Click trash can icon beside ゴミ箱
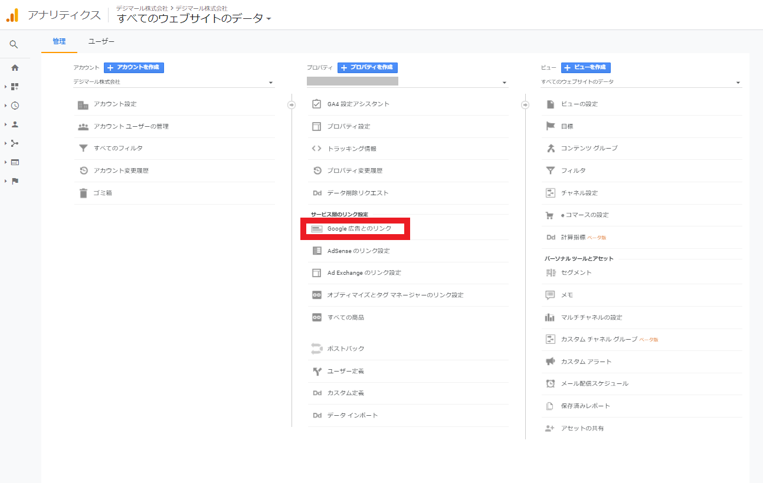 coord(83,193)
